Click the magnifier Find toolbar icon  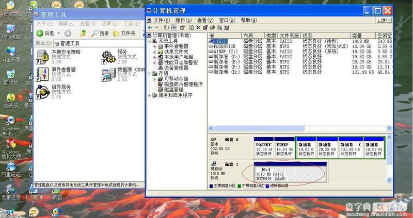219,27
